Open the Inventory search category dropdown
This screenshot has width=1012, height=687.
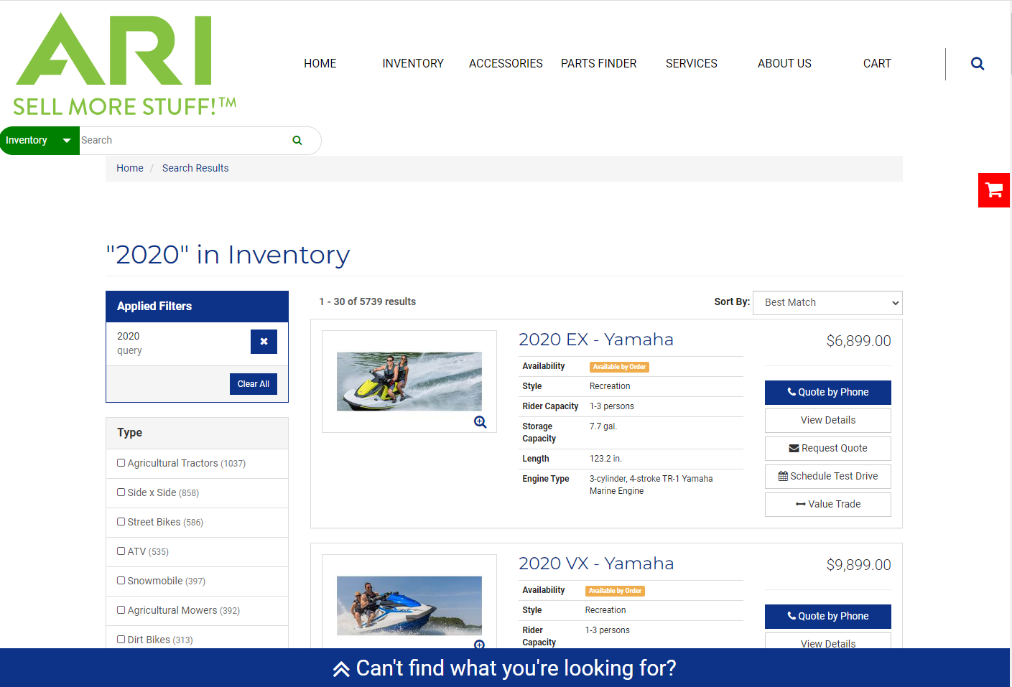pyautogui.click(x=40, y=141)
